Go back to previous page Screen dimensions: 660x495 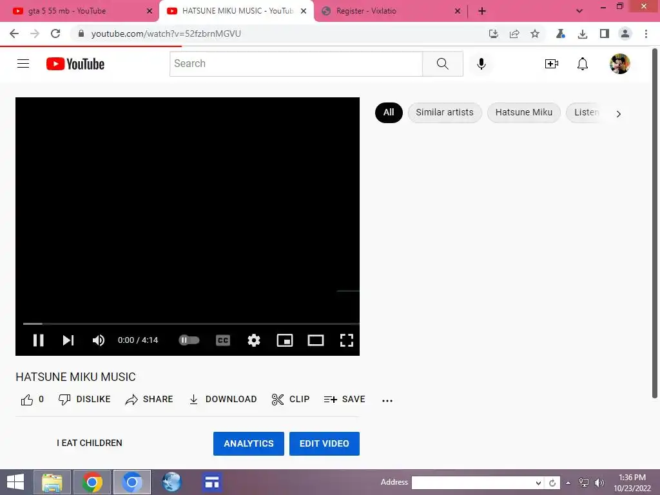[x=14, y=34]
